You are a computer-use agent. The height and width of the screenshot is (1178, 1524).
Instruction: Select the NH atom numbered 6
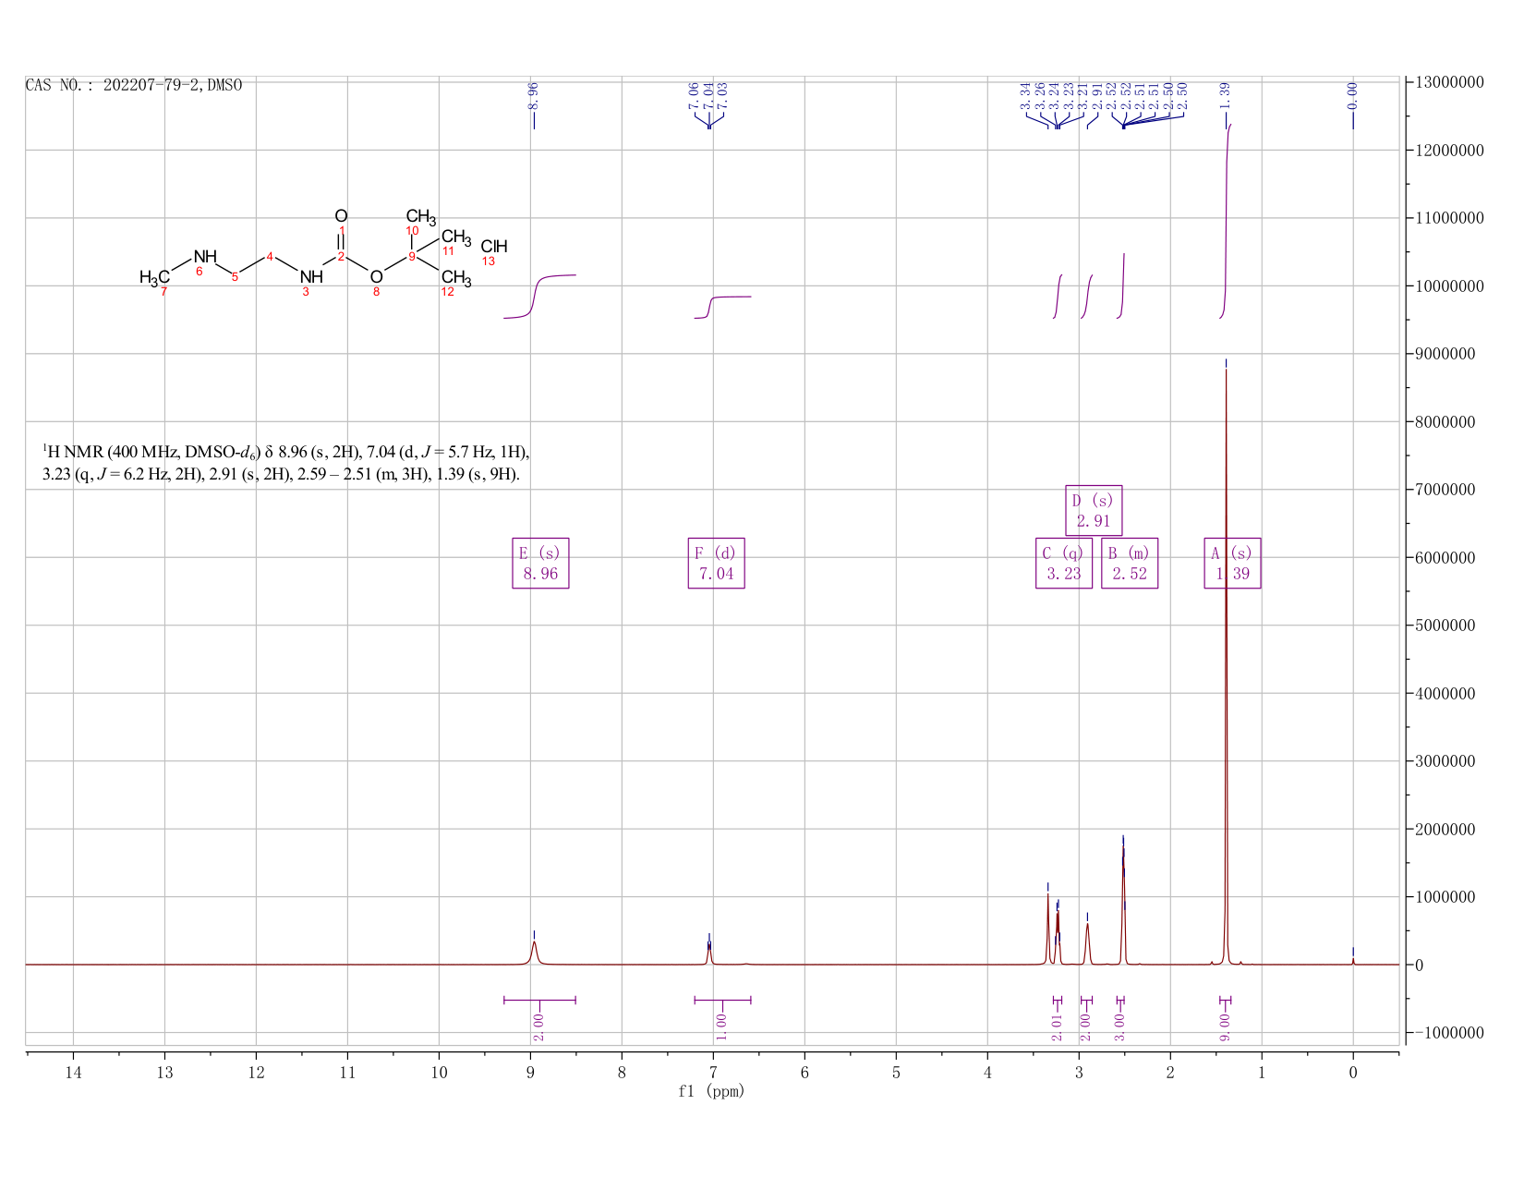tap(205, 256)
